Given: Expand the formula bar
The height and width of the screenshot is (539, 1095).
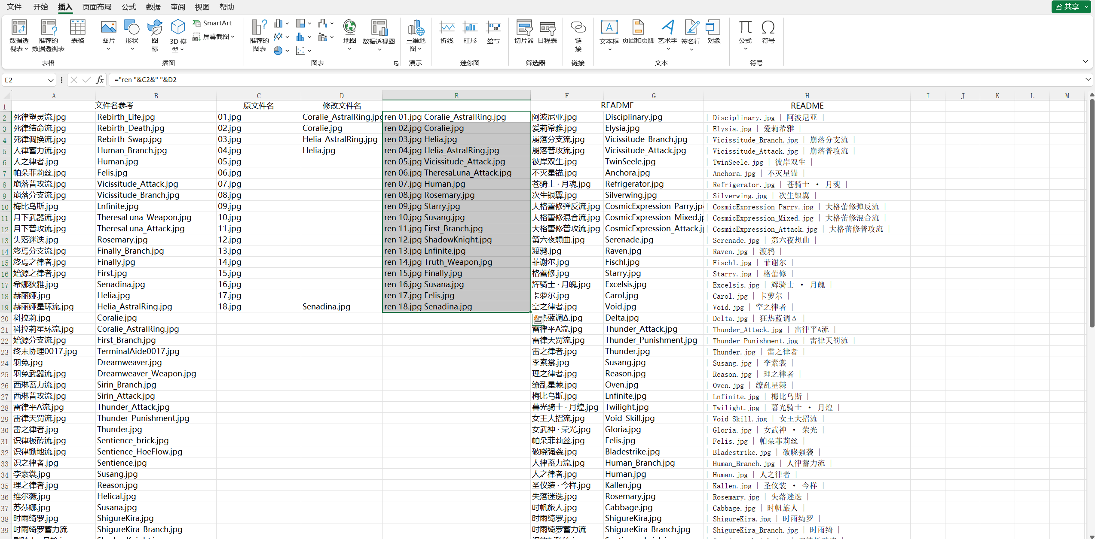Looking at the screenshot, I should [x=1088, y=79].
